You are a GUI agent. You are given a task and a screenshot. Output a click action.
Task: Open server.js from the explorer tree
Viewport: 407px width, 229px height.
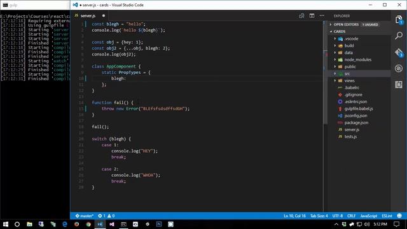pos(352,130)
